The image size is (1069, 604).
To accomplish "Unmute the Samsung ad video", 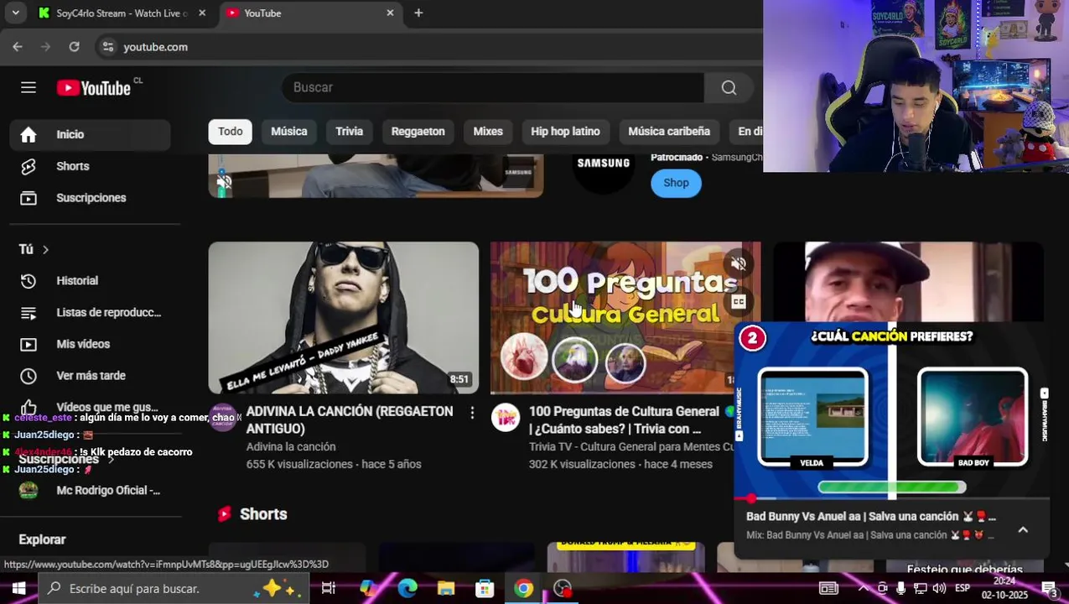I will (x=223, y=181).
